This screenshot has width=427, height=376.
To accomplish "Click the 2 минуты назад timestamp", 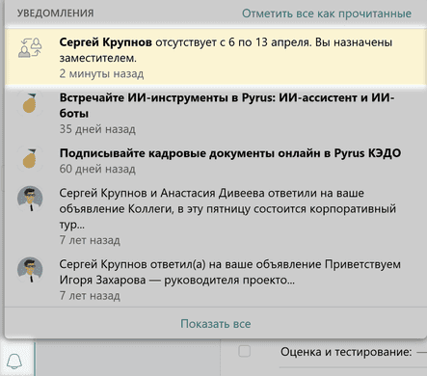I will click(101, 73).
